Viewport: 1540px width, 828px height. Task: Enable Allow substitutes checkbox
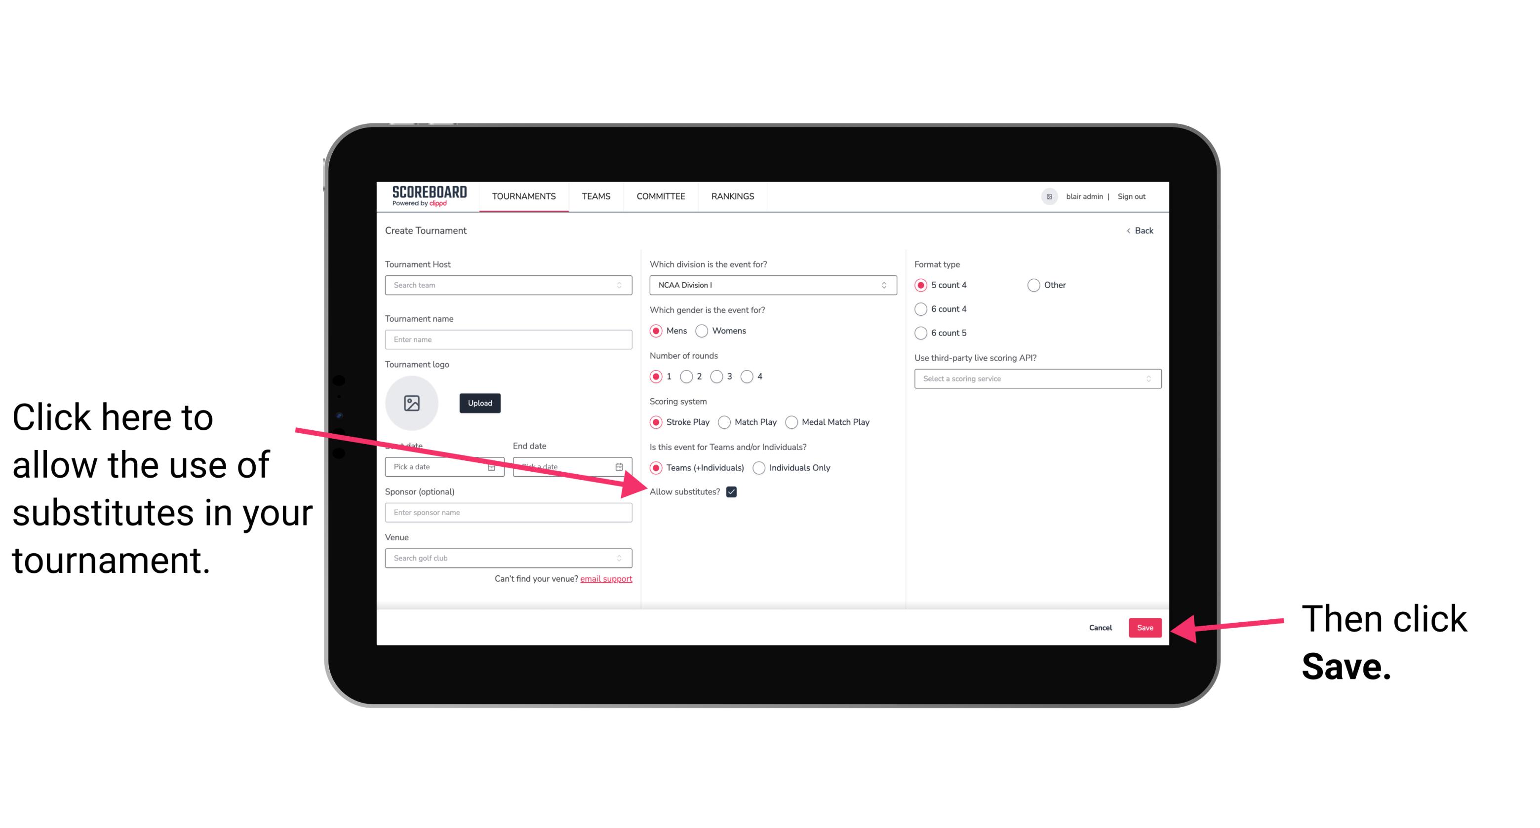tap(734, 491)
